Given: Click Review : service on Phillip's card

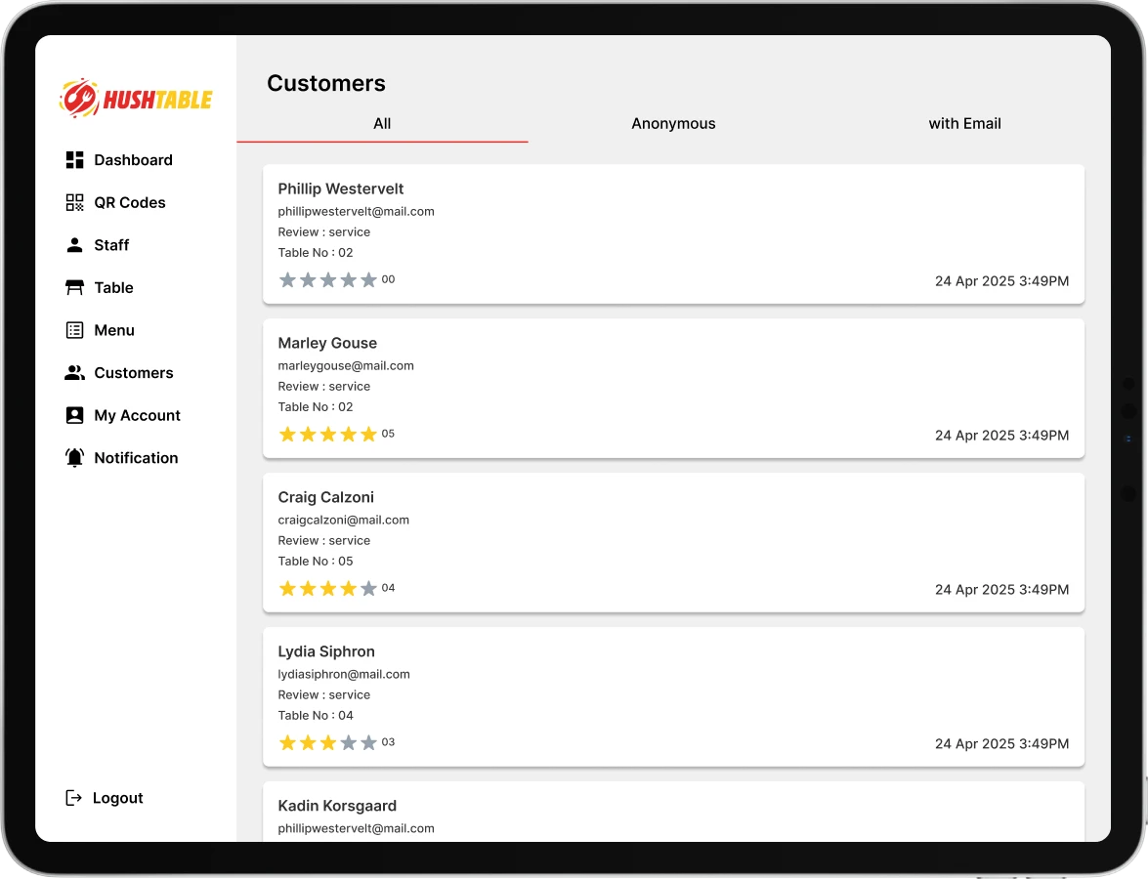Looking at the screenshot, I should [x=323, y=232].
